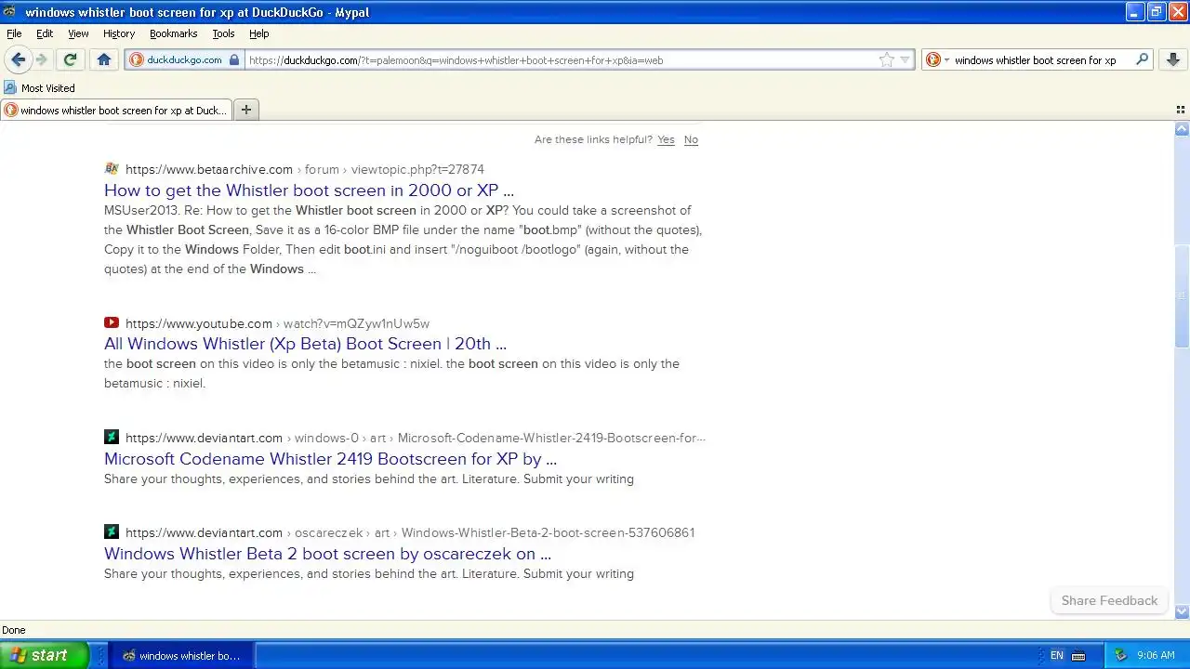Click the EN language indicator in taskbar

point(1057,655)
